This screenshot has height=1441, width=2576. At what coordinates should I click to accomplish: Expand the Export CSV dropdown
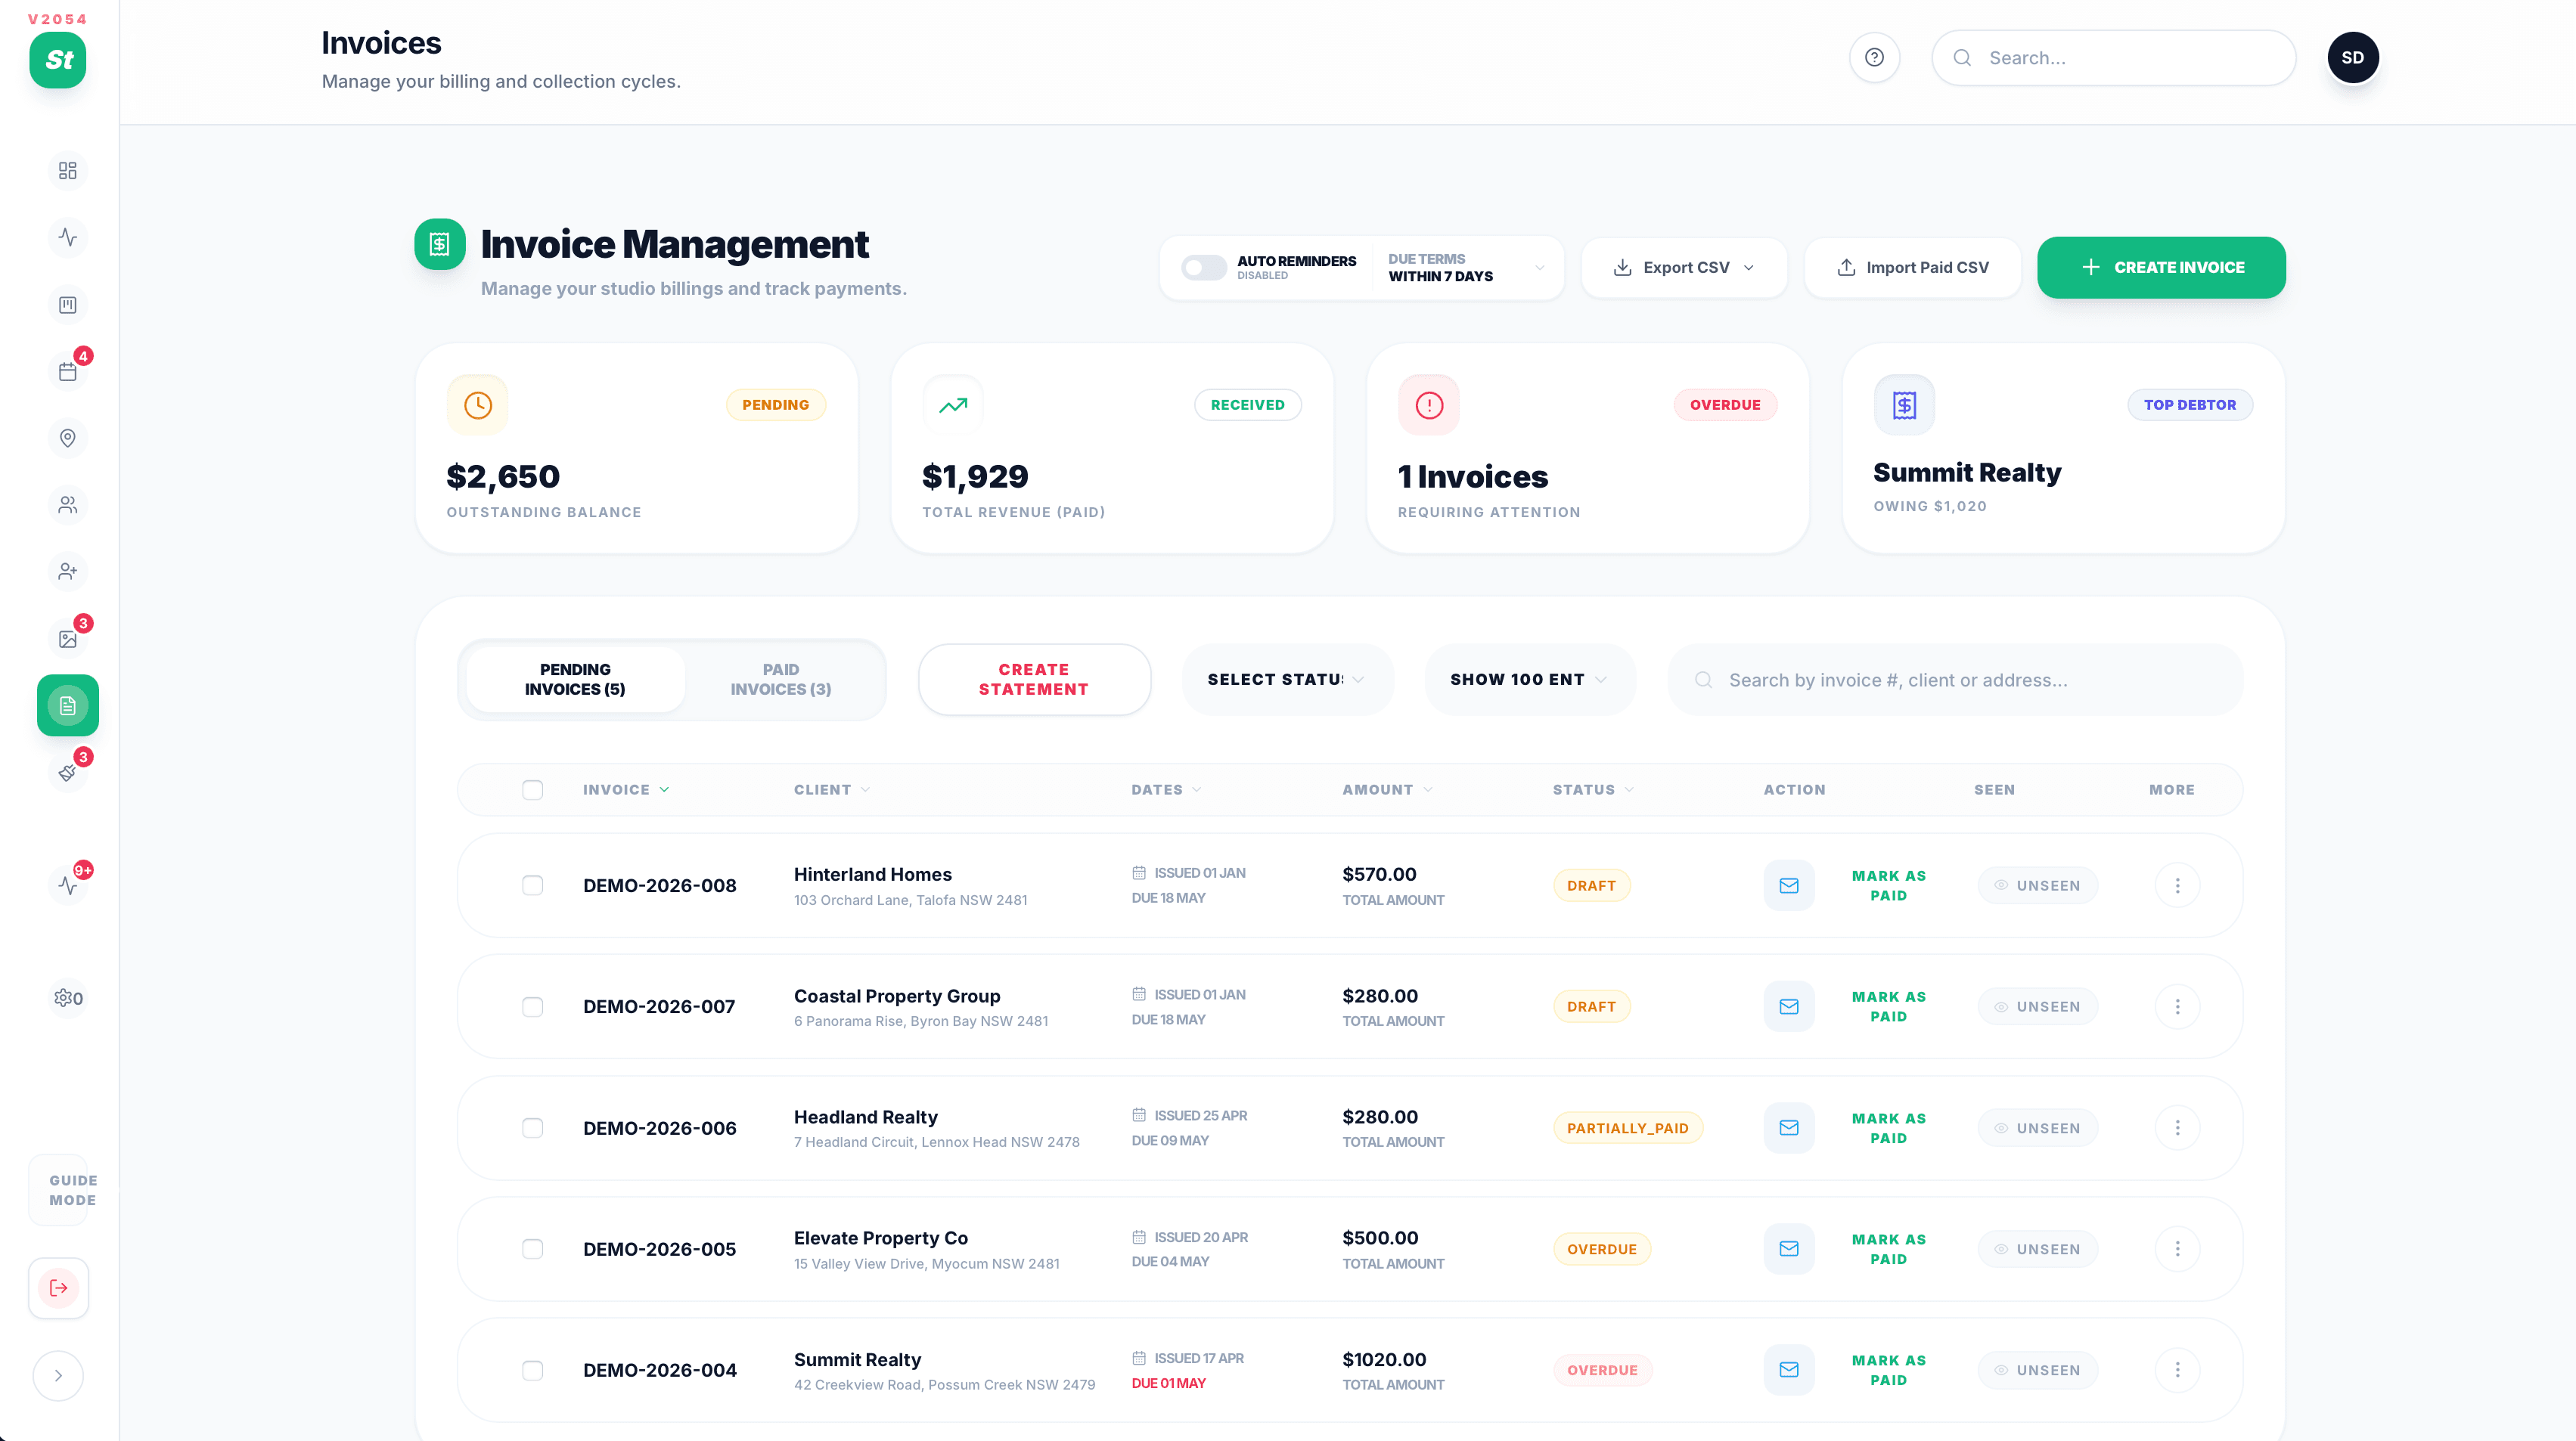pos(1684,268)
